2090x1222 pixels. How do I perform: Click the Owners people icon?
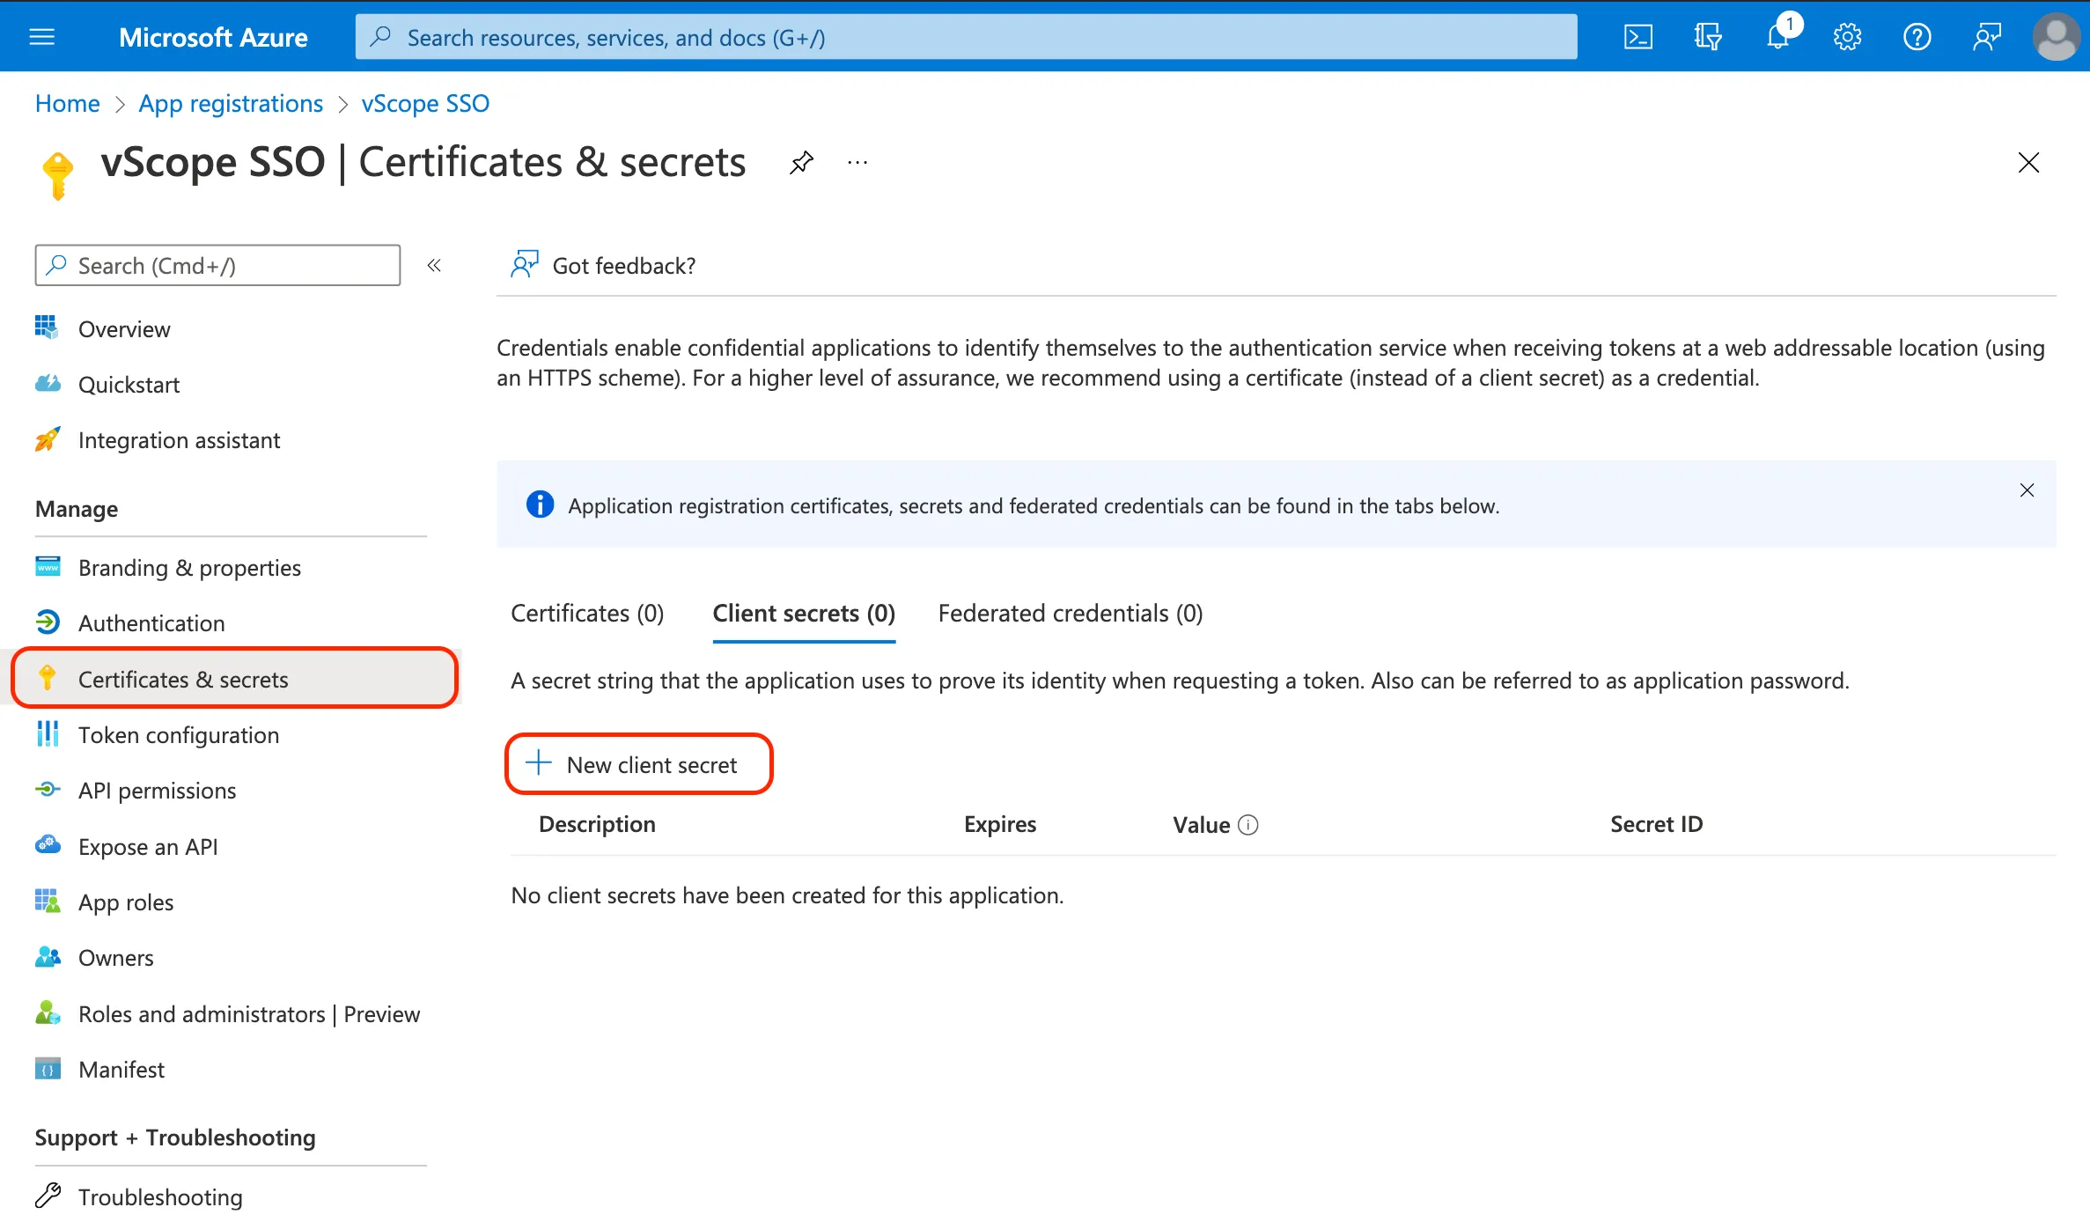tap(48, 957)
